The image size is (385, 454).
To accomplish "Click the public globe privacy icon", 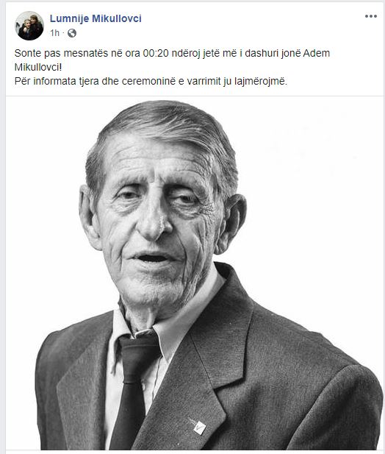I will pyautogui.click(x=72, y=33).
